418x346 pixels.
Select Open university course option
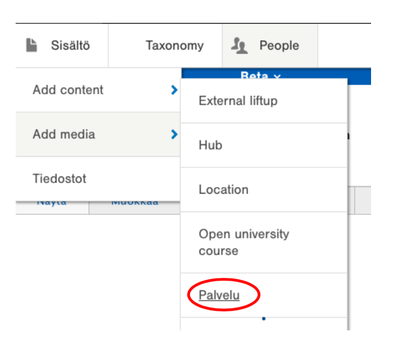tap(244, 242)
